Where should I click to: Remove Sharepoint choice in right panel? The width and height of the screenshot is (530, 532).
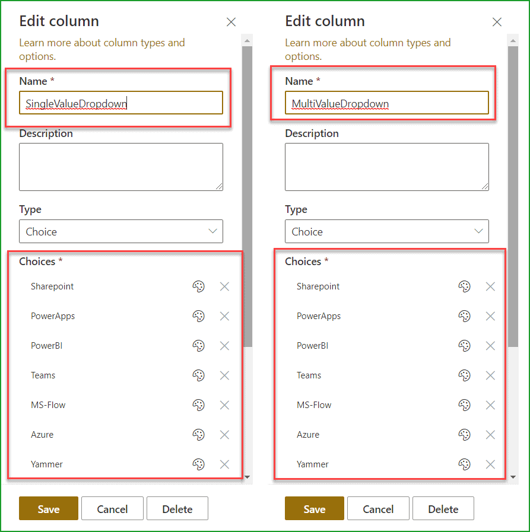[490, 286]
